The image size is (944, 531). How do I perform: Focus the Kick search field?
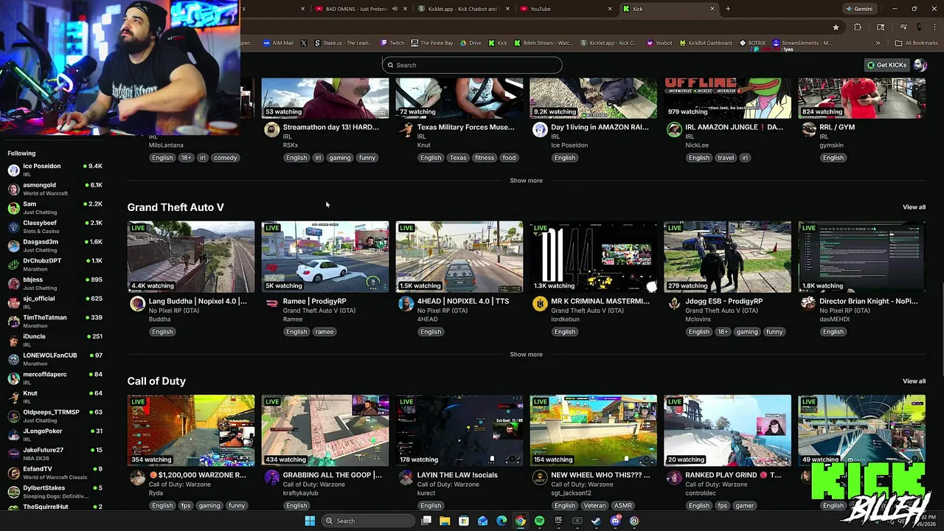(x=472, y=65)
